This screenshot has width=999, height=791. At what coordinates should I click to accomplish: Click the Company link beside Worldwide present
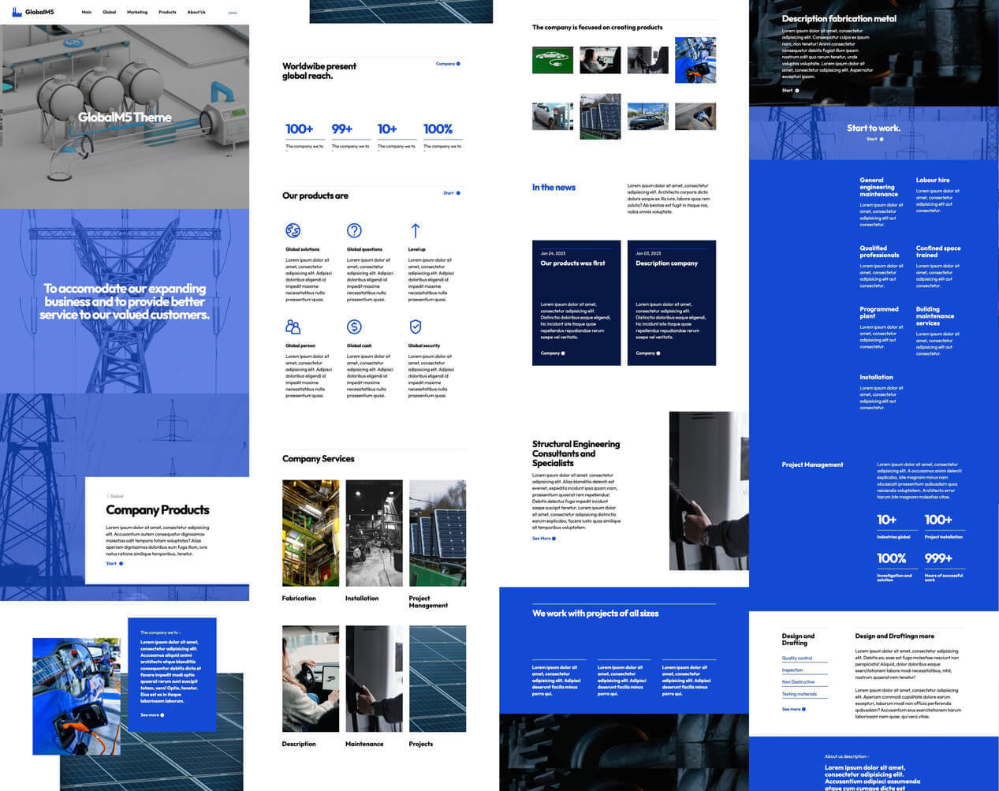(447, 64)
